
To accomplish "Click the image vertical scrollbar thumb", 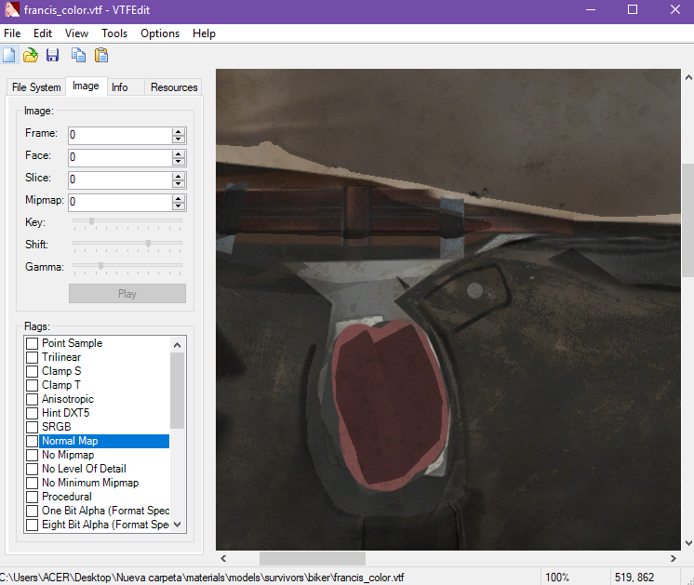I will point(688,219).
